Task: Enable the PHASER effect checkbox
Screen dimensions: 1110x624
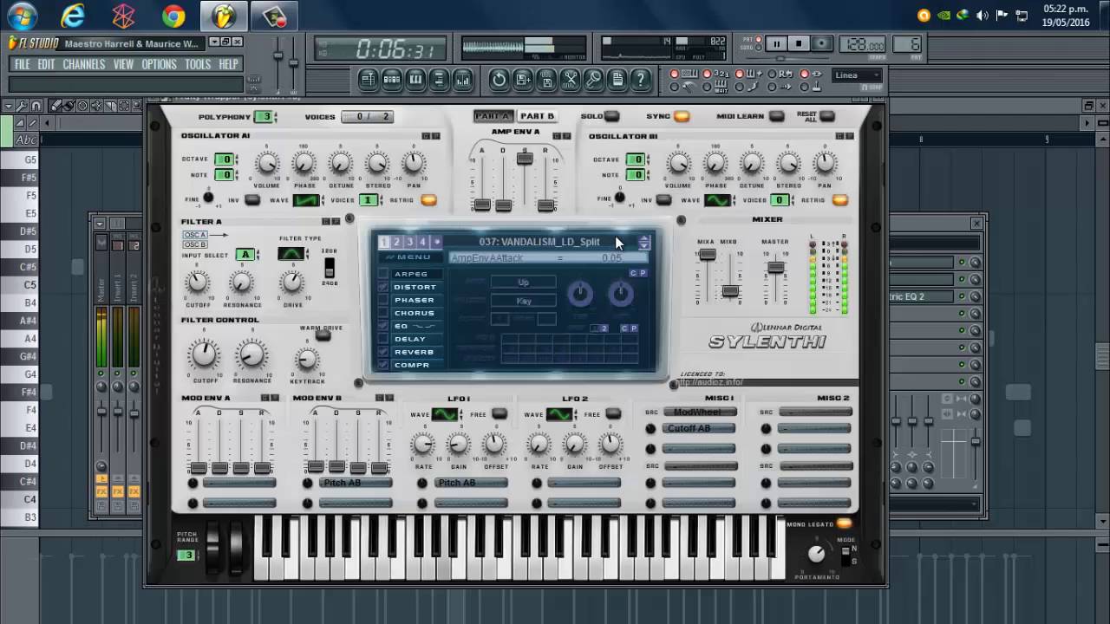Action: [383, 300]
